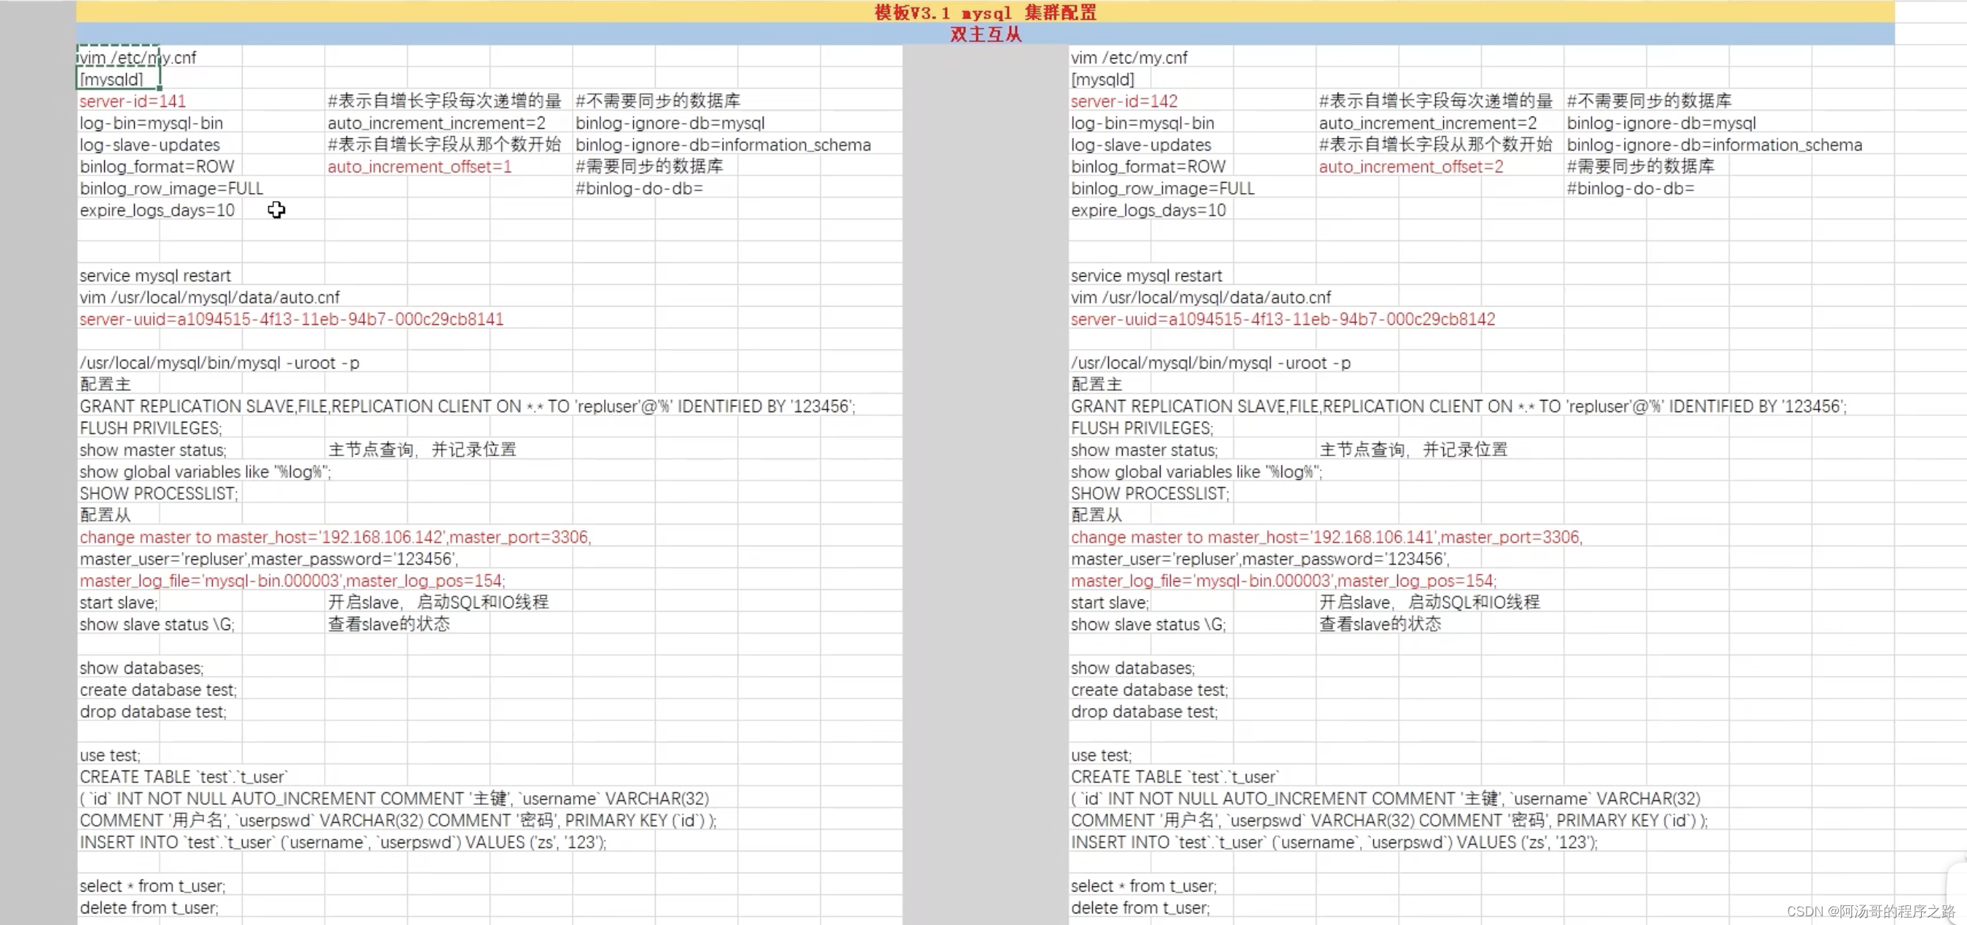
Task: Select the left /usr/local/mysql/bin/mysql -uroot -p cell
Action: [219, 363]
